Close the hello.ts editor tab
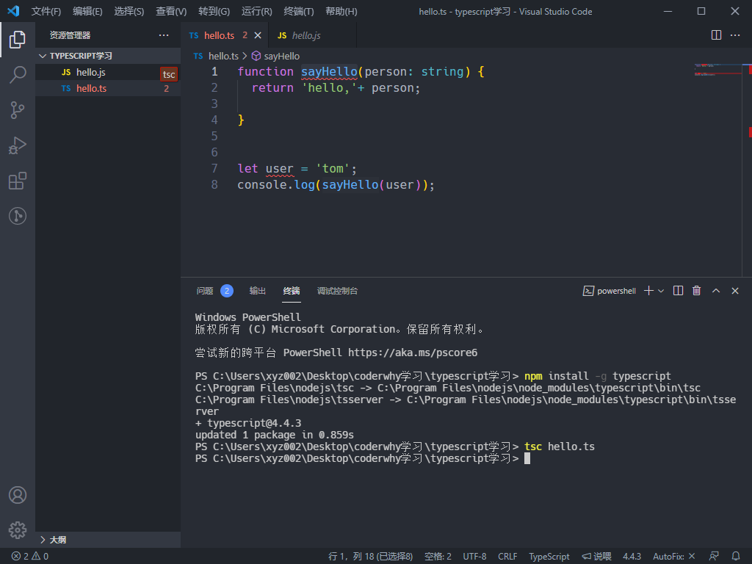 click(x=258, y=35)
